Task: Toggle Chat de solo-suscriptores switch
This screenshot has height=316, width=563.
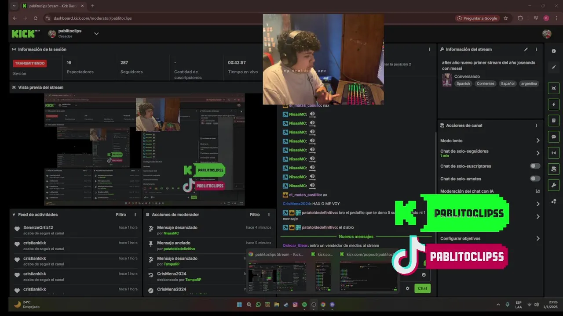Action: coord(535,166)
